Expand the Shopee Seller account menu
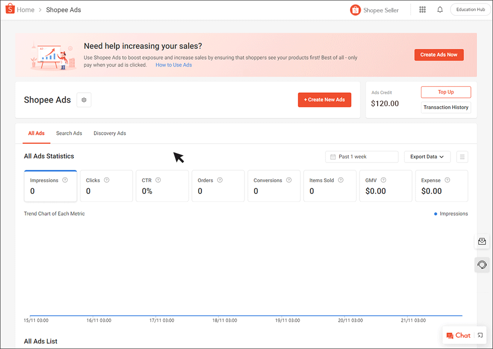The width and height of the screenshot is (493, 349). [375, 9]
